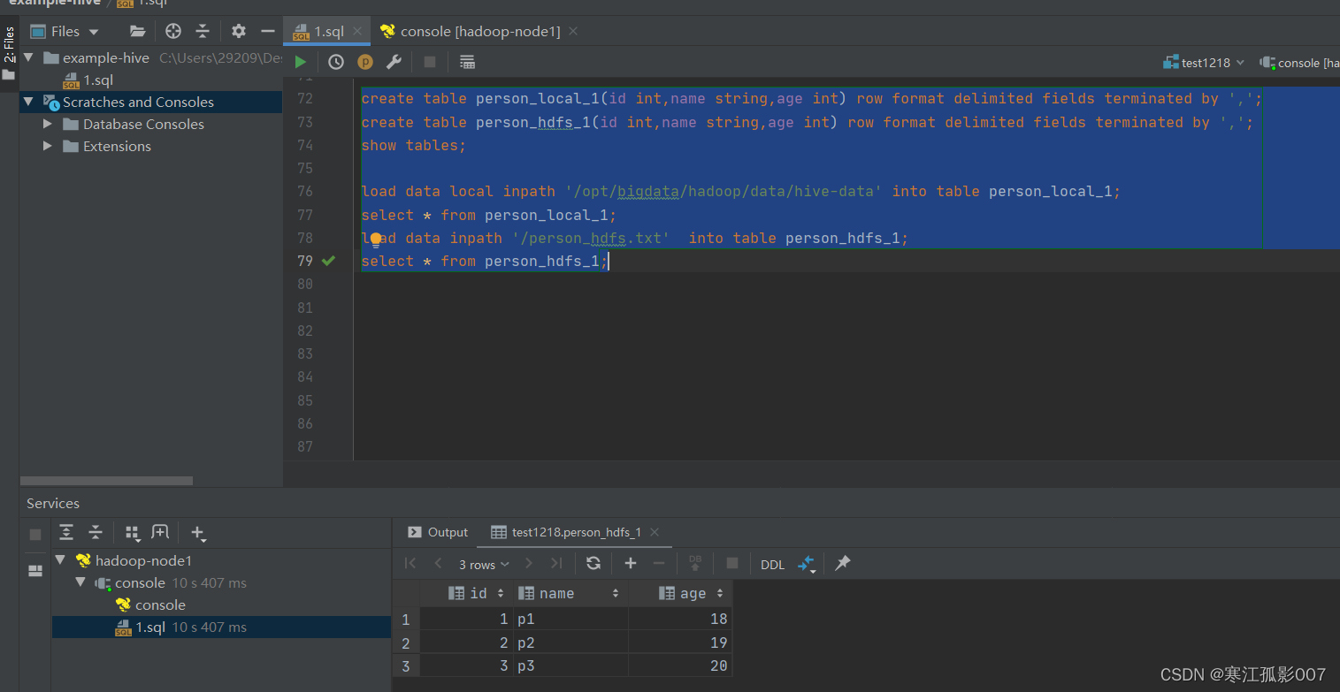Click Collapse all in the Files toolbar
1340x692 pixels.
[203, 31]
